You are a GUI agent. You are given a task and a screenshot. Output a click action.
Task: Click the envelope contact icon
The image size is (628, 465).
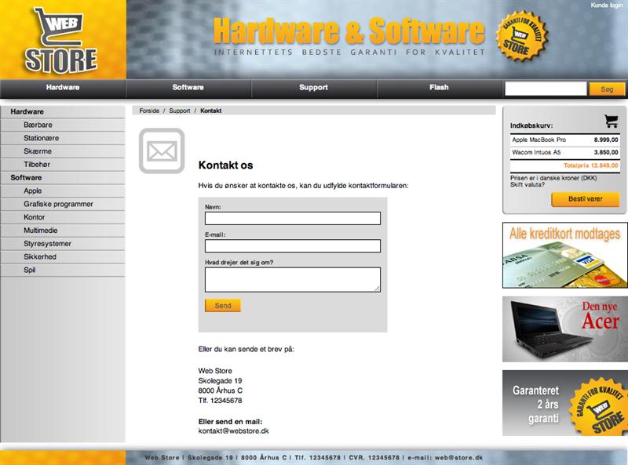162,151
